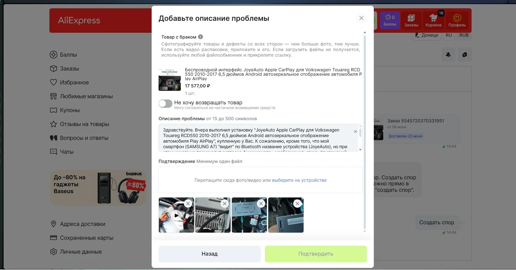
Task: Open Любимые магазины store icon
Action: [53, 96]
